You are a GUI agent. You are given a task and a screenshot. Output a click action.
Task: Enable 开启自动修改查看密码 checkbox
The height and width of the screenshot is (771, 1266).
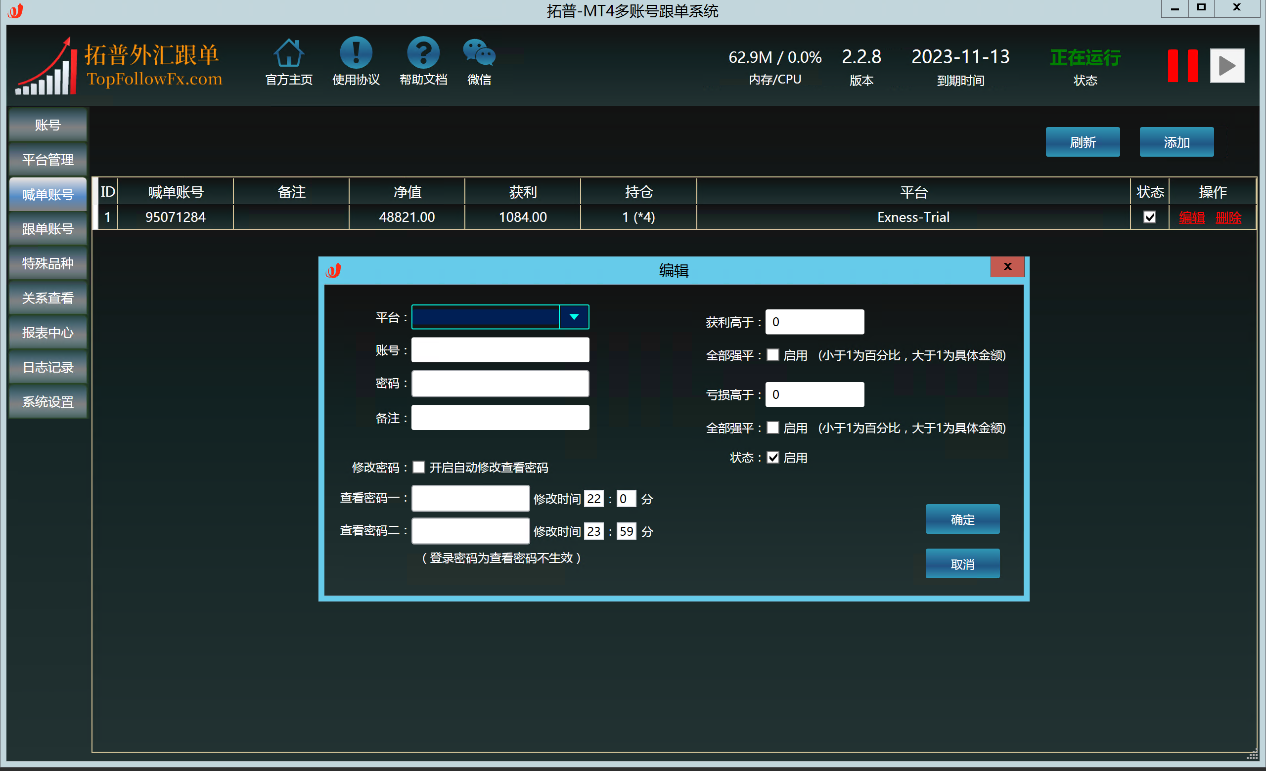click(x=419, y=467)
